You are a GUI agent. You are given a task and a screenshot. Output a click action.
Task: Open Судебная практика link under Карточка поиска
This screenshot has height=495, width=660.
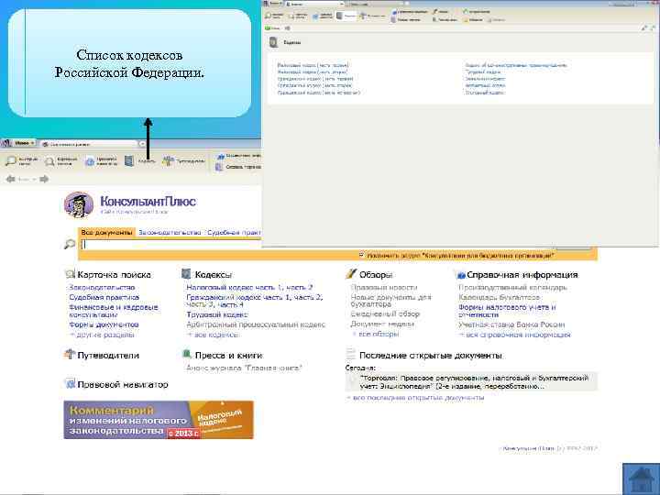[x=104, y=297]
